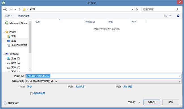Click 添加标记 link
Screen dimensions: 184x109
pos(80,87)
